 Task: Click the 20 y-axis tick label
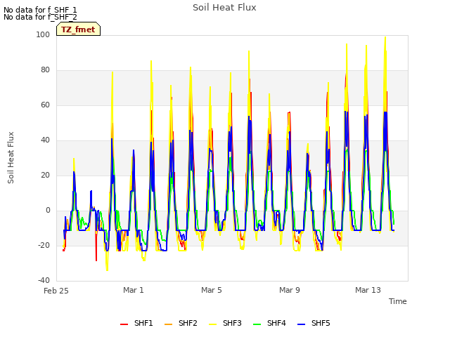click(45, 175)
